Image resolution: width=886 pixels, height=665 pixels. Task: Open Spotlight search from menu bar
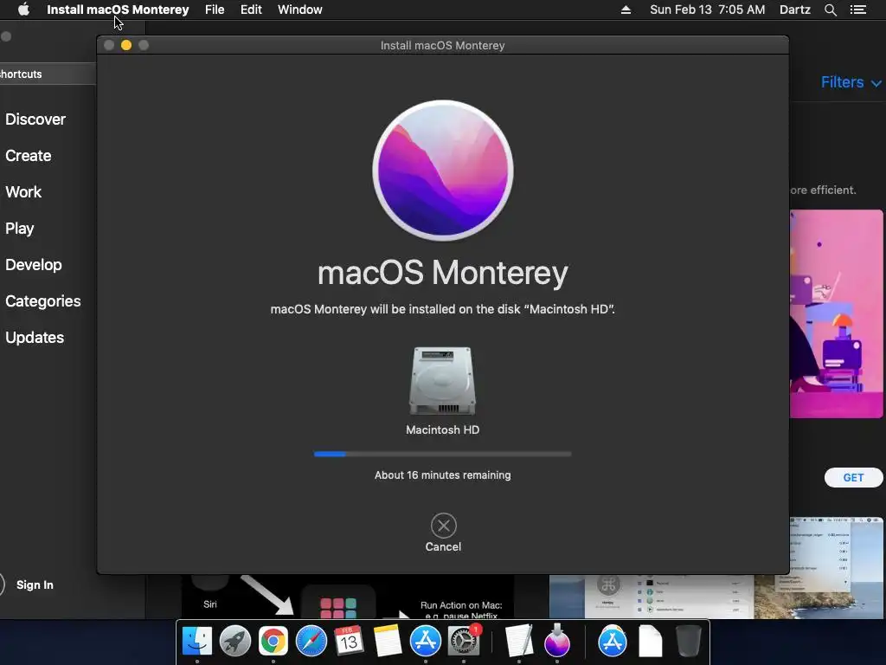click(x=830, y=10)
